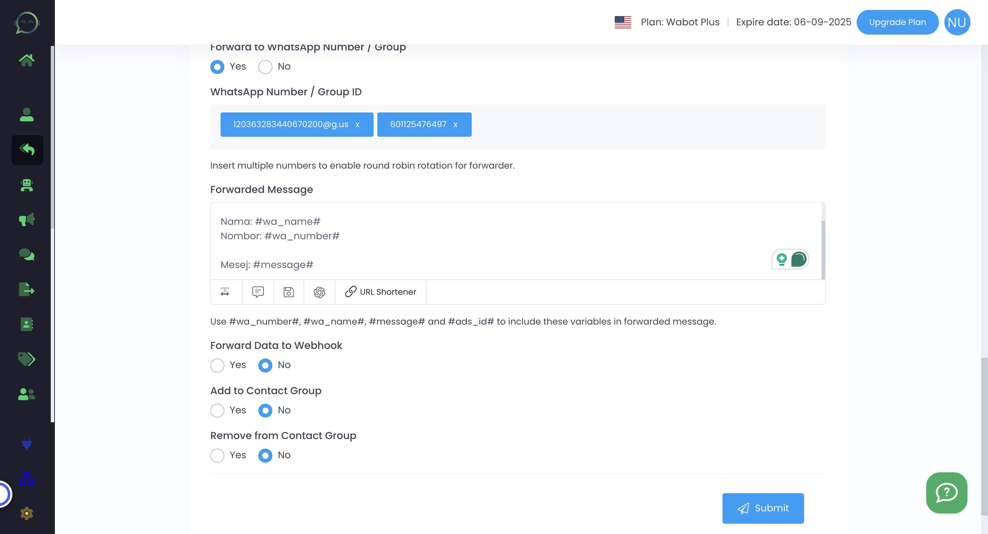Open the chat bubbles sidebar icon

tap(26, 254)
